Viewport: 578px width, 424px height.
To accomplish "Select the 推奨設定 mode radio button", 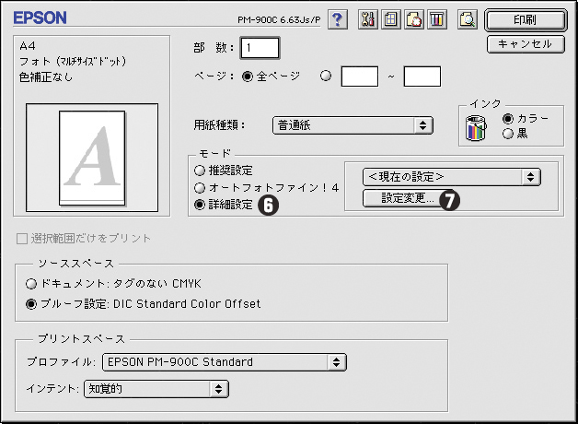I will click(x=200, y=171).
